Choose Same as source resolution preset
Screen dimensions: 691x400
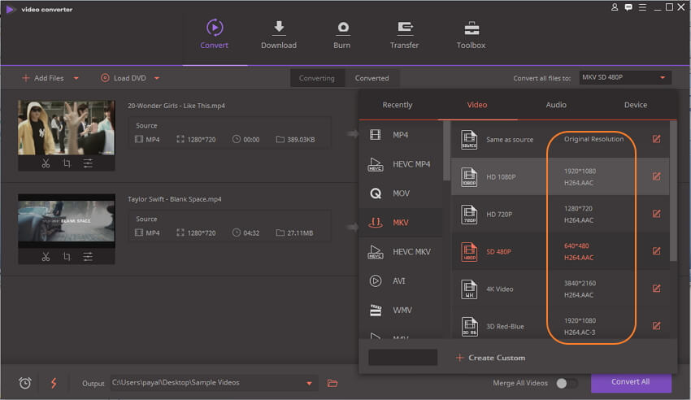[560, 139]
